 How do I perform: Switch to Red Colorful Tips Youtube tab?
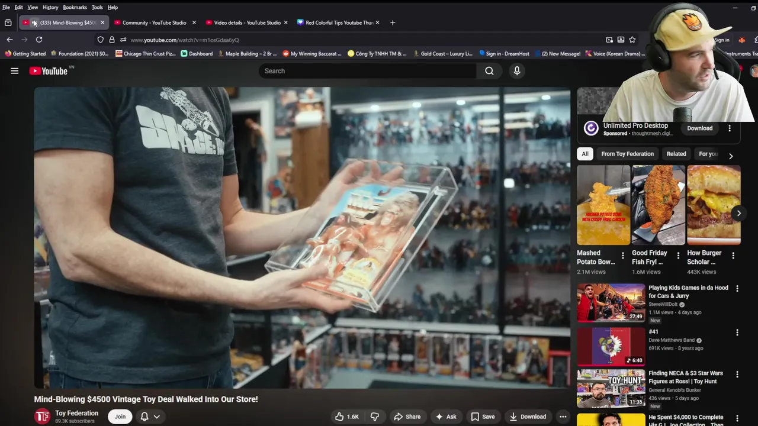coord(339,22)
